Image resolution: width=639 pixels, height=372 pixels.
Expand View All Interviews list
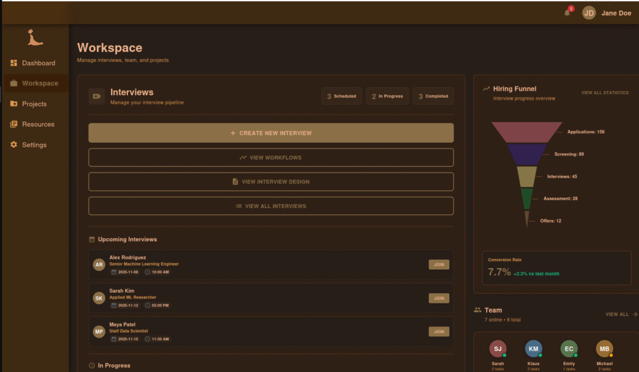click(271, 206)
